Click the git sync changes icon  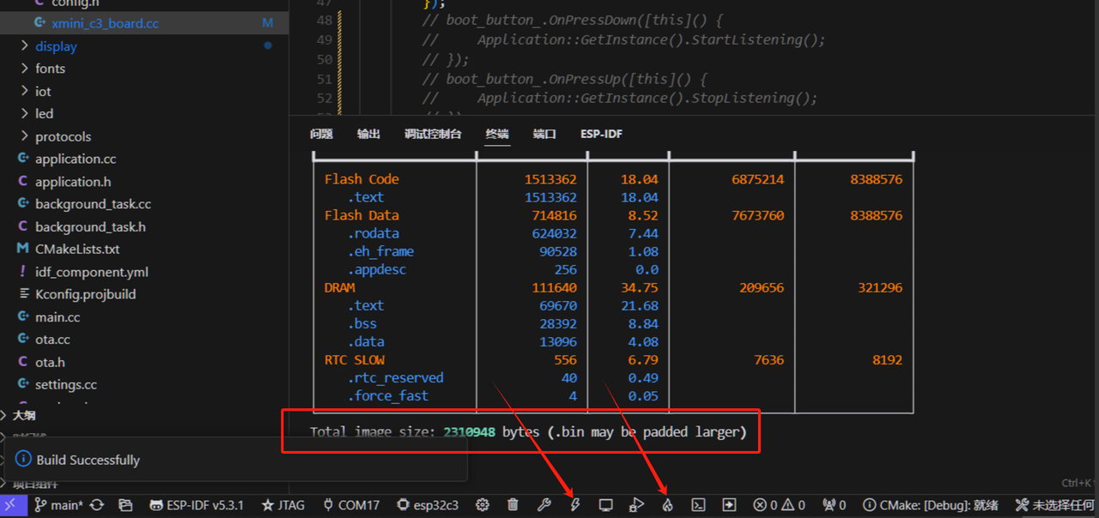[96, 505]
